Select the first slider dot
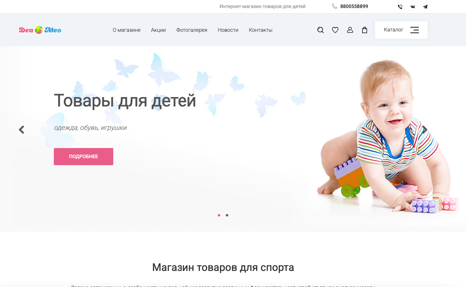 219,215
